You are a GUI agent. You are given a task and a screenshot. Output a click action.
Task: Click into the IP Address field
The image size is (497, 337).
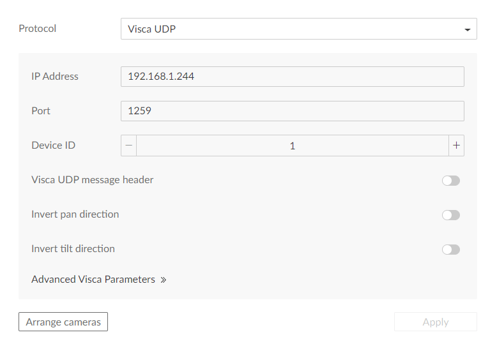click(x=292, y=77)
